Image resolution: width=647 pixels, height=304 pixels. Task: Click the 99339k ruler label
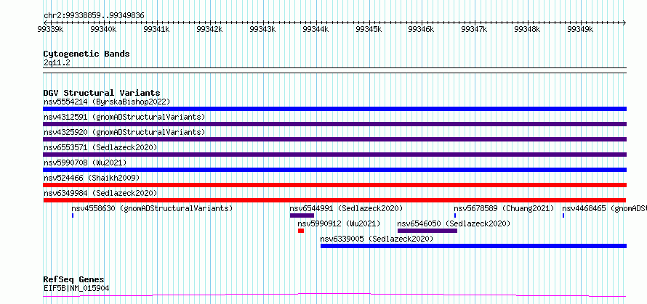coord(50,29)
